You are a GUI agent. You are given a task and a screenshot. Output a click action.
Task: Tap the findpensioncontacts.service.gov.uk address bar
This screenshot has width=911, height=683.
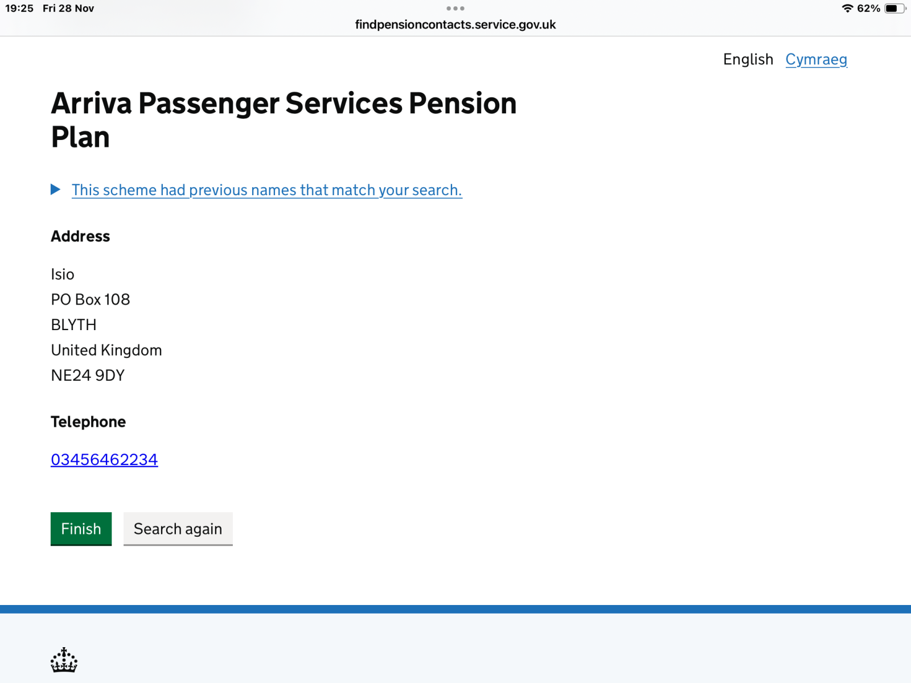coord(455,24)
